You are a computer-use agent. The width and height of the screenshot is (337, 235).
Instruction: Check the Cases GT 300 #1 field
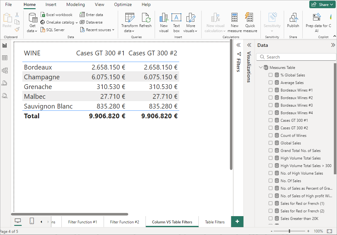(x=271, y=120)
